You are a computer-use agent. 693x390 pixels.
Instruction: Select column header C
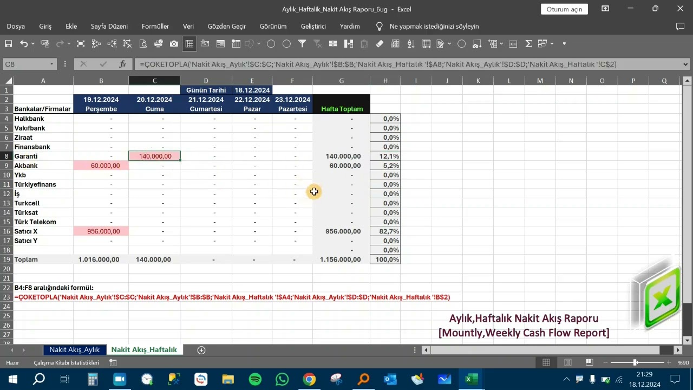[x=154, y=81]
